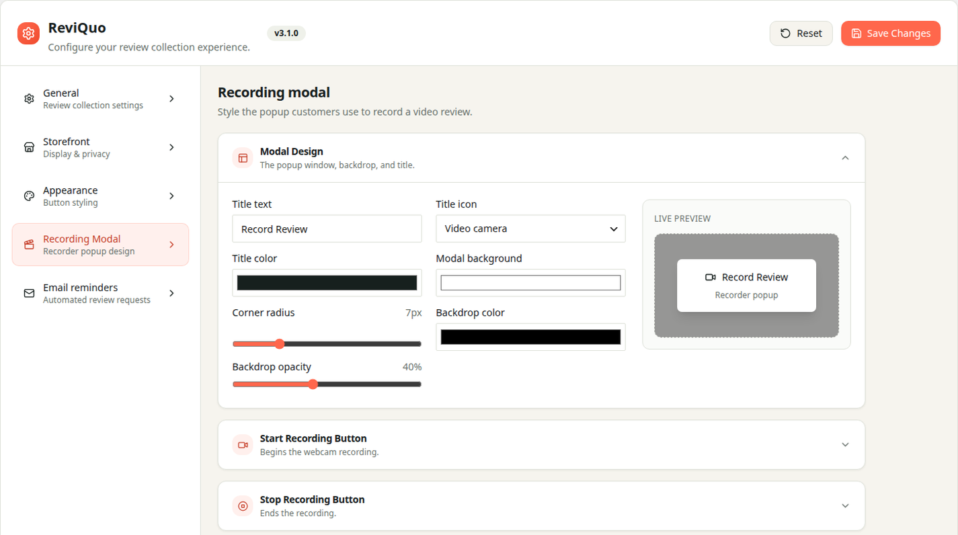
Task: Open the Backdrop color swatch
Action: [530, 337]
